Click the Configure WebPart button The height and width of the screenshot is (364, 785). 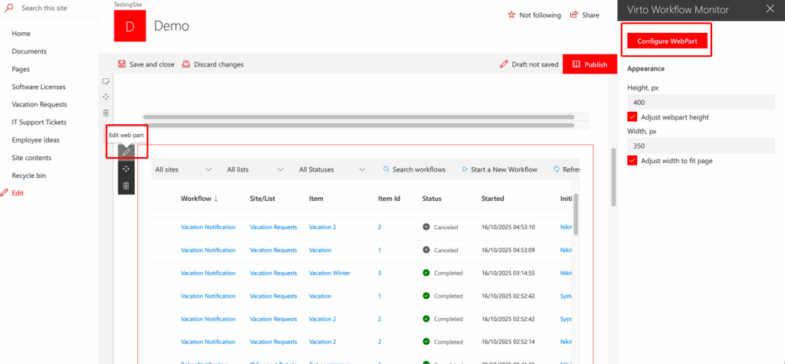(667, 41)
